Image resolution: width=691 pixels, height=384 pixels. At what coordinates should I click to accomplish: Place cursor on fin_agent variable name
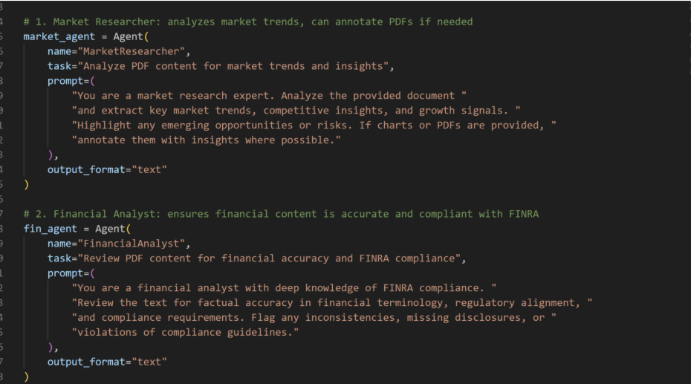tap(50, 229)
